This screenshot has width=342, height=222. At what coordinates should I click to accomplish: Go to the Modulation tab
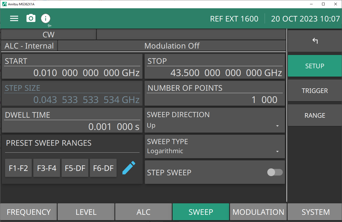pyautogui.click(x=258, y=212)
